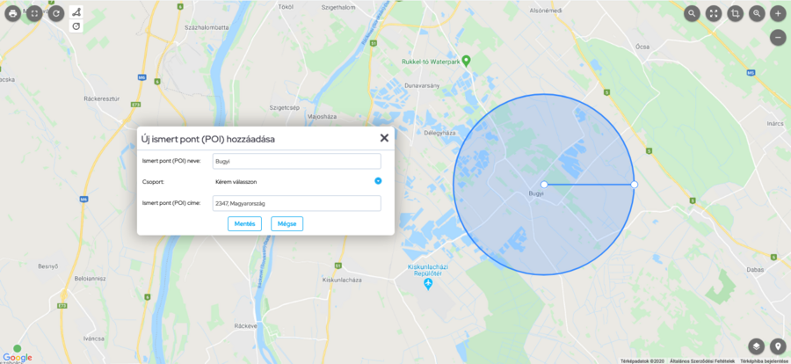
Task: Open the Kérem válasszon group selector
Action: (x=297, y=181)
